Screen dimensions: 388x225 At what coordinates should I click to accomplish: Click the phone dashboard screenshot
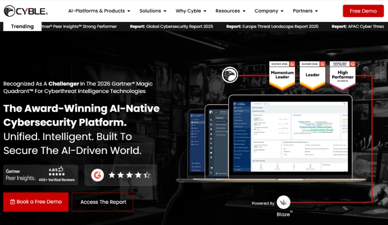197,143
